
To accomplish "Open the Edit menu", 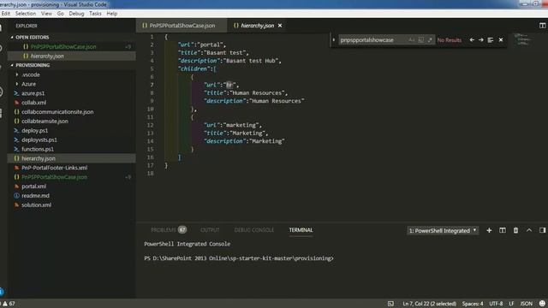I will pos(6,14).
